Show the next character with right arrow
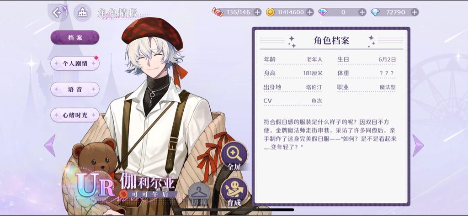Screen dimensions: 468x216 (418, 146)
